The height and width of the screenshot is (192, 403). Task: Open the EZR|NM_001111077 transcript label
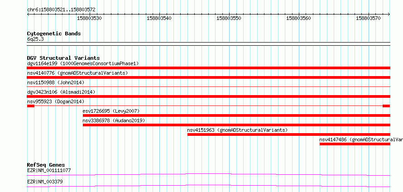coord(49,170)
